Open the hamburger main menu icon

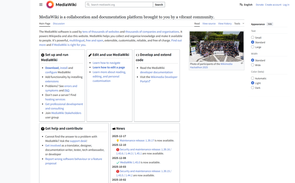(41, 5)
